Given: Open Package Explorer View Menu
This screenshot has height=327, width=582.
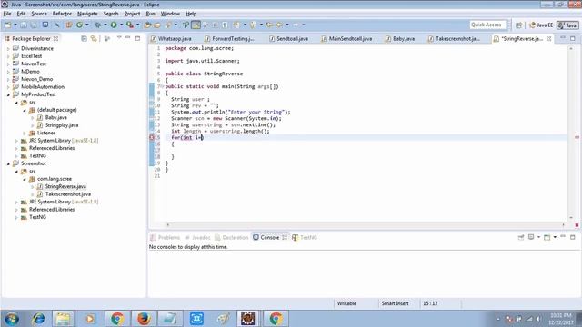Looking at the screenshot, I should [x=119, y=38].
